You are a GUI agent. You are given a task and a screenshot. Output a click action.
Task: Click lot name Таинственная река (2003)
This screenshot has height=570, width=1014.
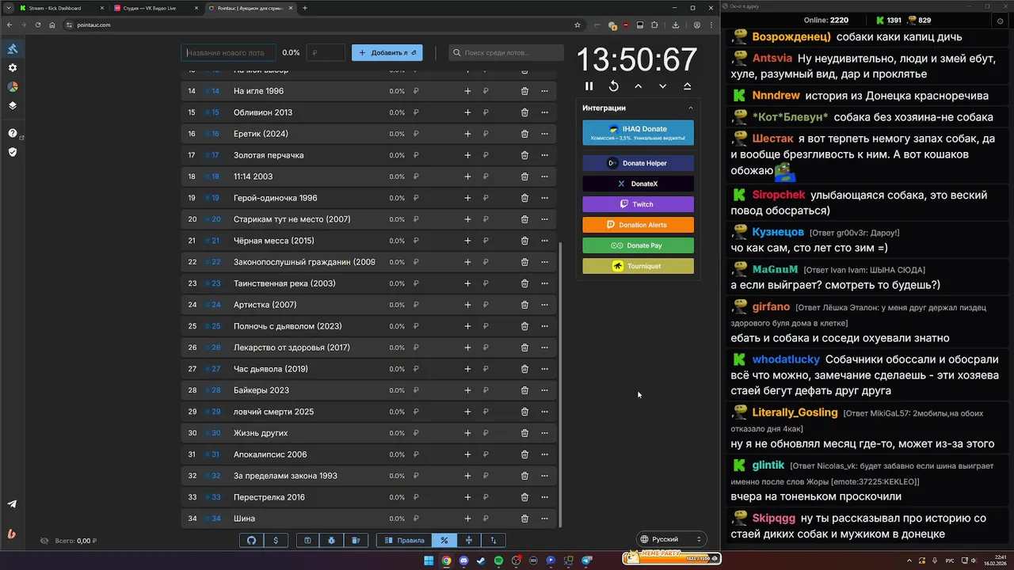(284, 283)
